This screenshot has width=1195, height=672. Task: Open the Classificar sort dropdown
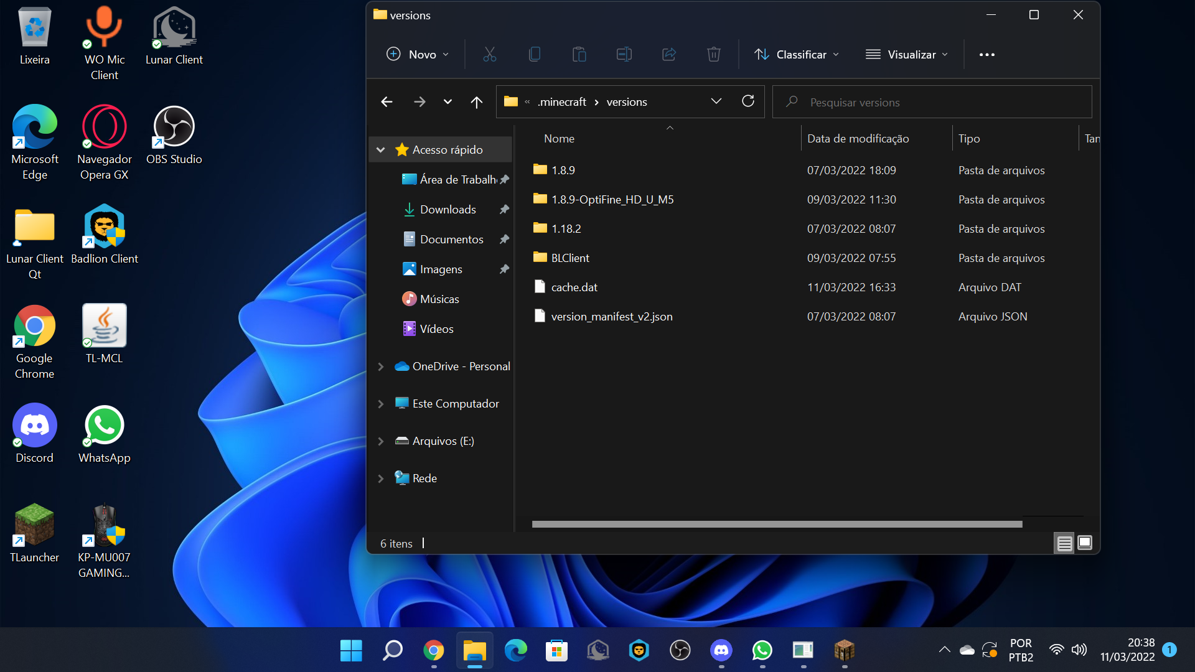tap(797, 55)
